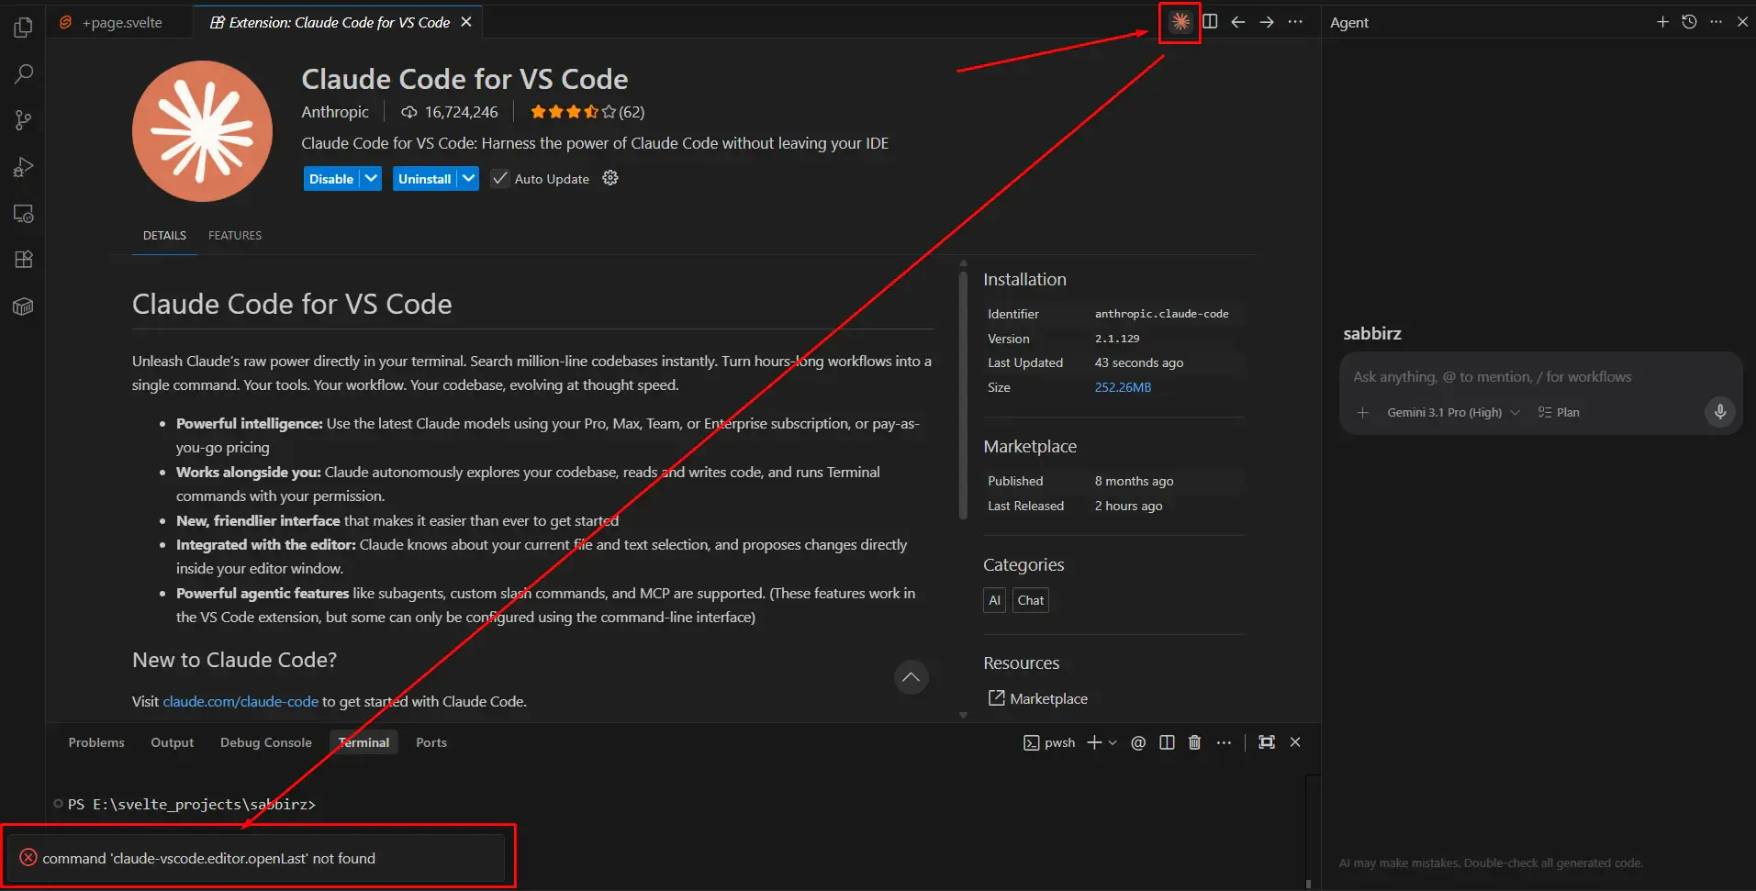Toggle Plan mode in Agent chat
The width and height of the screenshot is (1756, 891).
[1559, 413]
